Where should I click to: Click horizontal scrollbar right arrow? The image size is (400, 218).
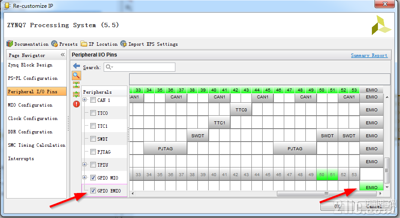tap(381, 193)
